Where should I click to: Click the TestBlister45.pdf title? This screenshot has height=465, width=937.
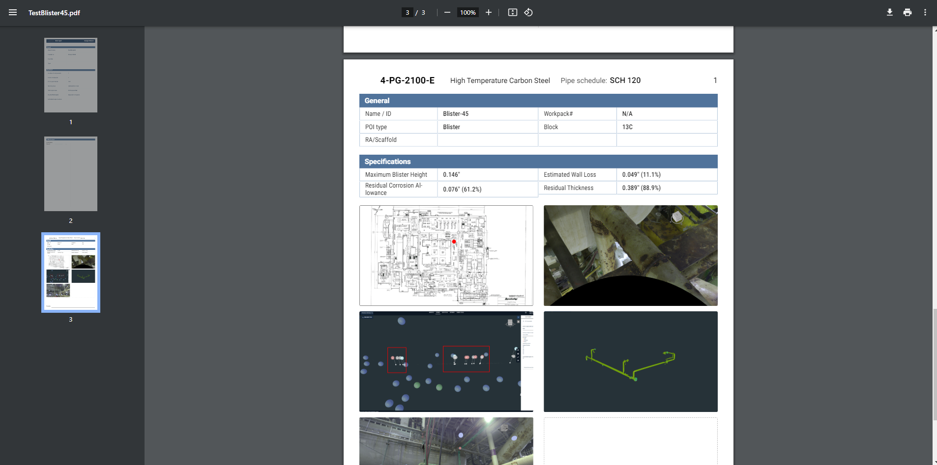pyautogui.click(x=54, y=13)
